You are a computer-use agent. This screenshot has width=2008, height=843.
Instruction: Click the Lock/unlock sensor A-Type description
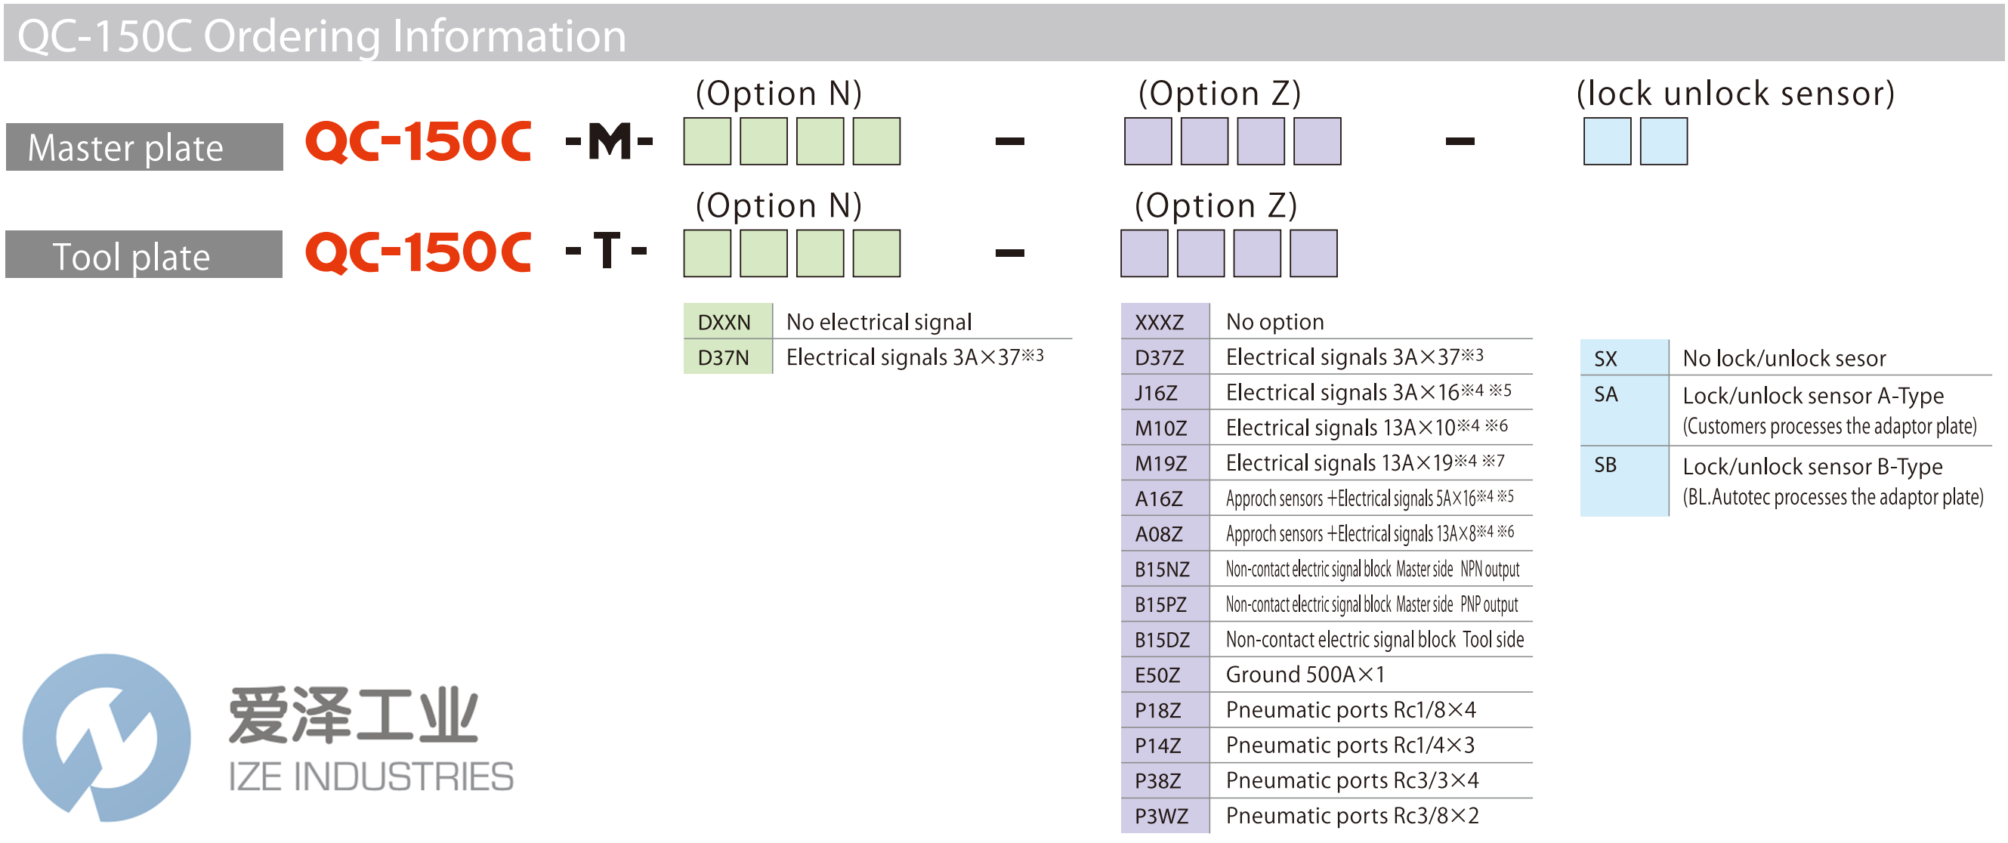tap(1812, 396)
